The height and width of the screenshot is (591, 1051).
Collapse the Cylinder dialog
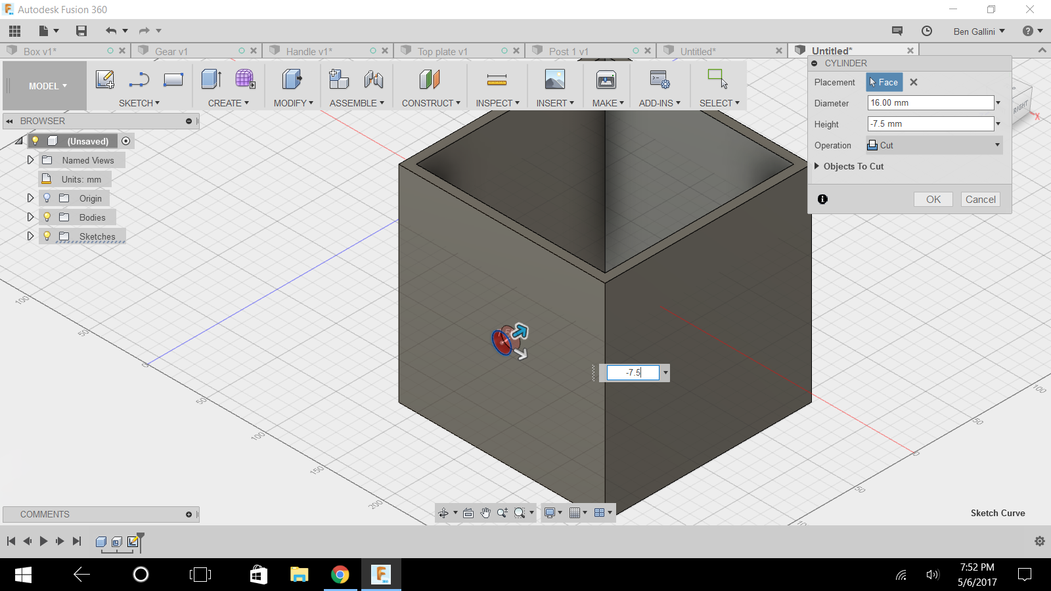click(x=815, y=63)
